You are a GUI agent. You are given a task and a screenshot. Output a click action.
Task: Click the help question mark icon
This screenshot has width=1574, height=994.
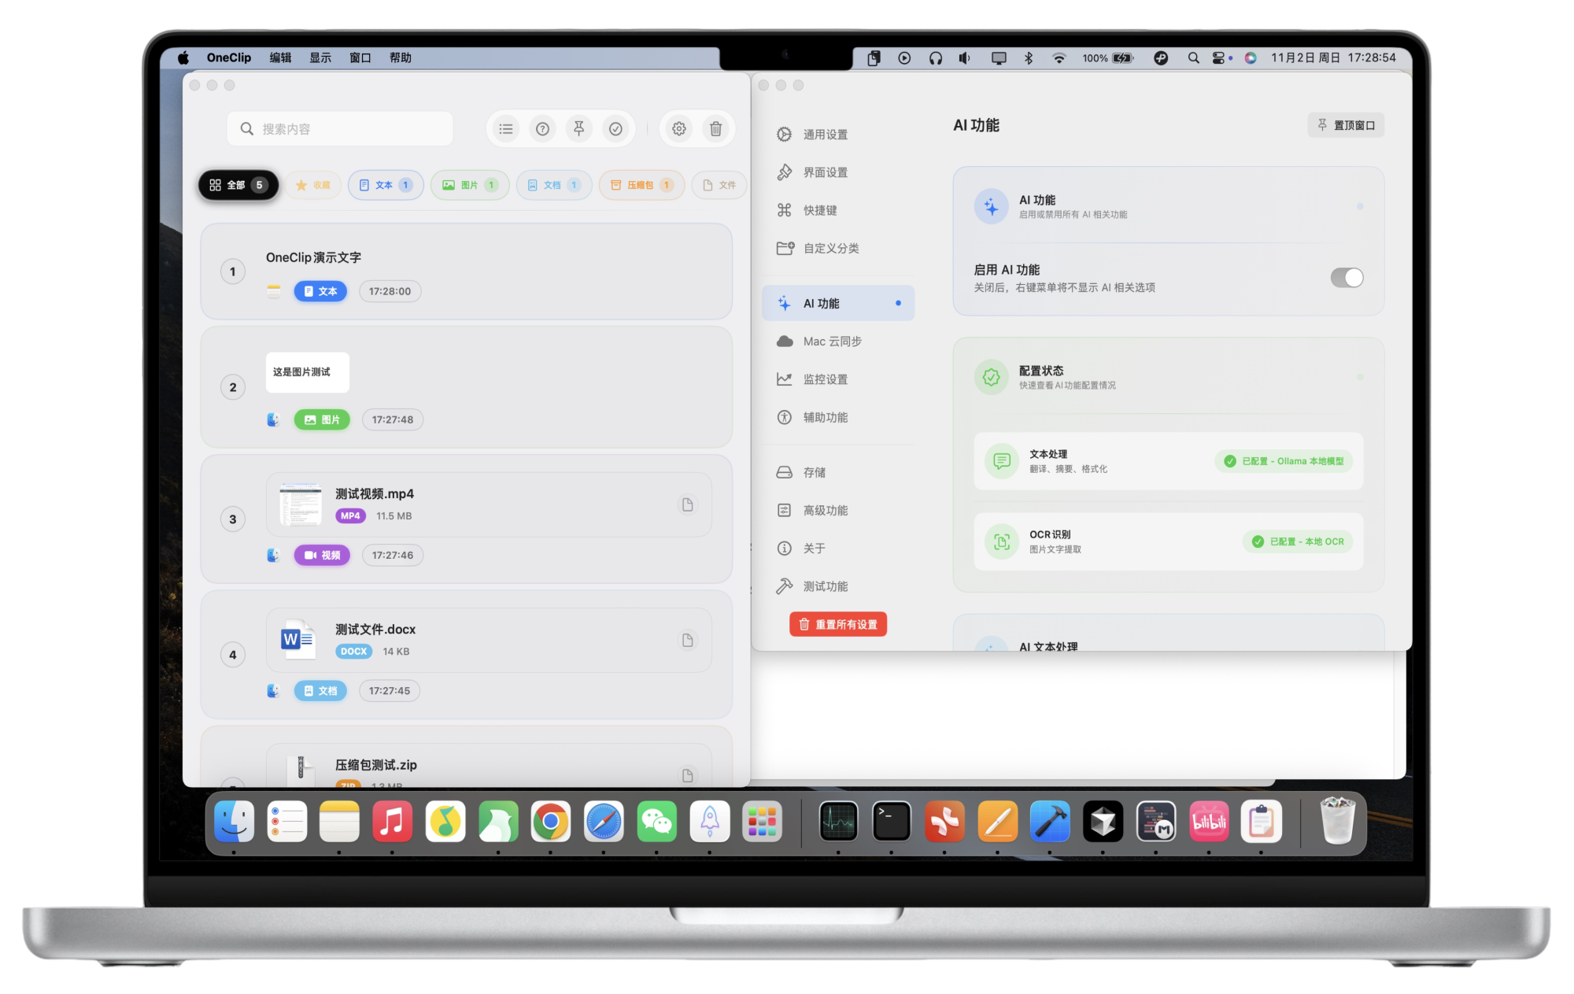point(543,128)
